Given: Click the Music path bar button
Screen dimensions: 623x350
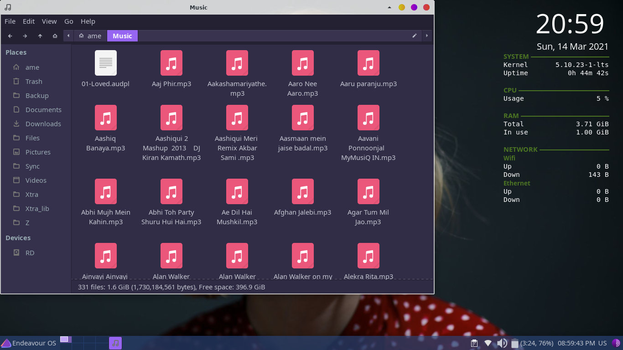Looking at the screenshot, I should pyautogui.click(x=122, y=36).
